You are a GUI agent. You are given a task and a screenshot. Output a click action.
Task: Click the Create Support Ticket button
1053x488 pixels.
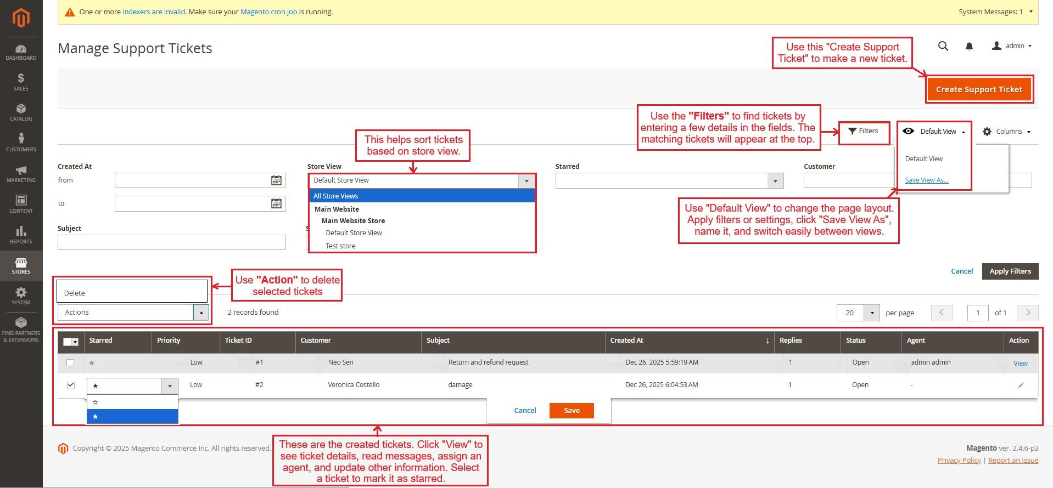pos(979,89)
